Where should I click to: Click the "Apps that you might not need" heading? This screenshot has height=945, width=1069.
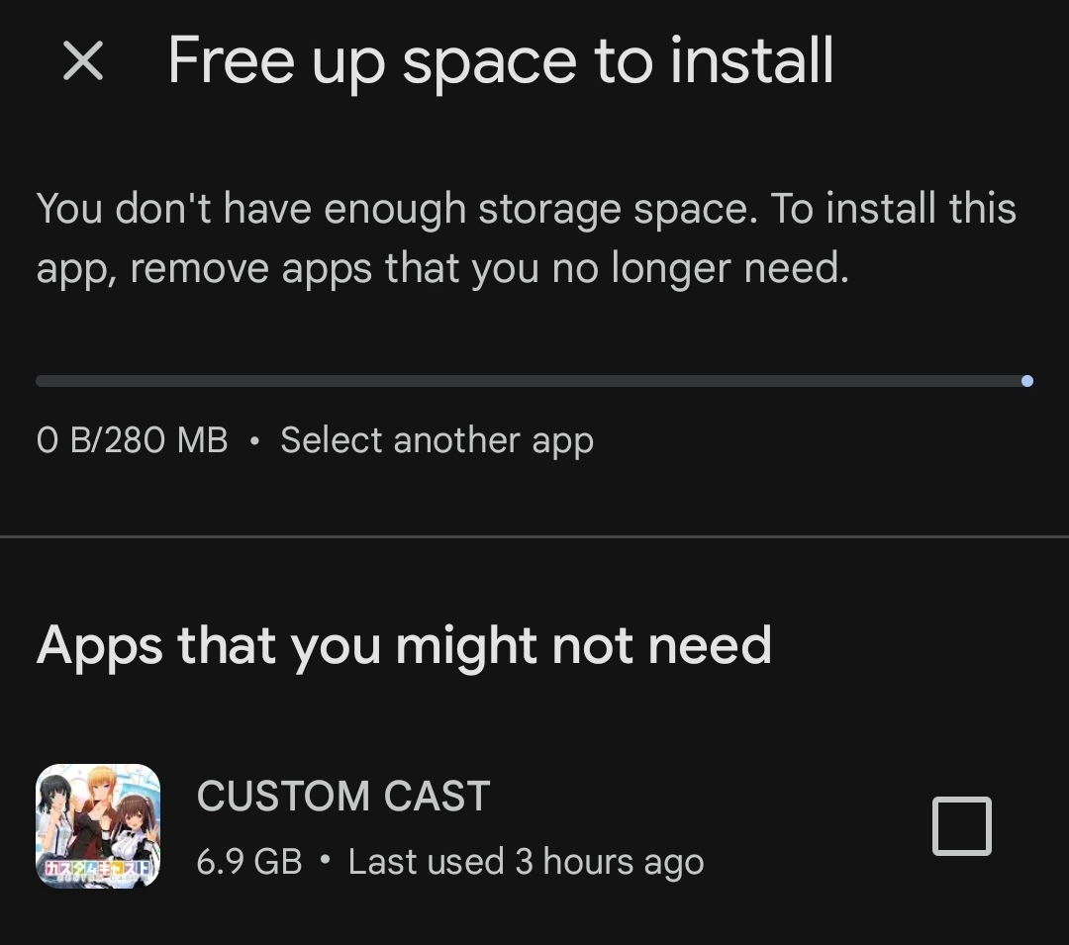404,646
